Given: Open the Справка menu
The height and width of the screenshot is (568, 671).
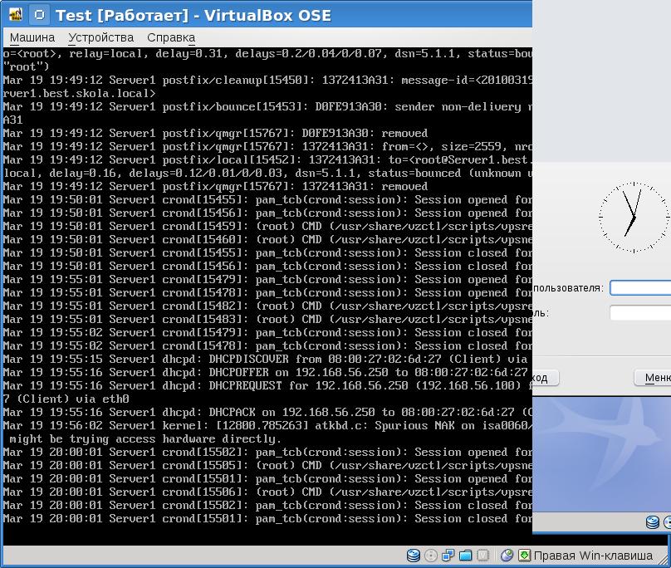Looking at the screenshot, I should [170, 37].
